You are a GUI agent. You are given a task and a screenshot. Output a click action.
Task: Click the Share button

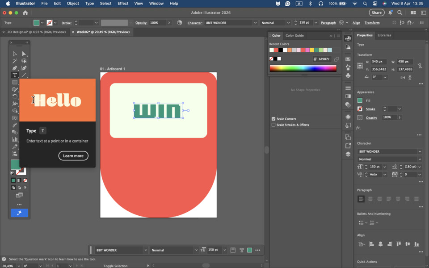pyautogui.click(x=377, y=13)
